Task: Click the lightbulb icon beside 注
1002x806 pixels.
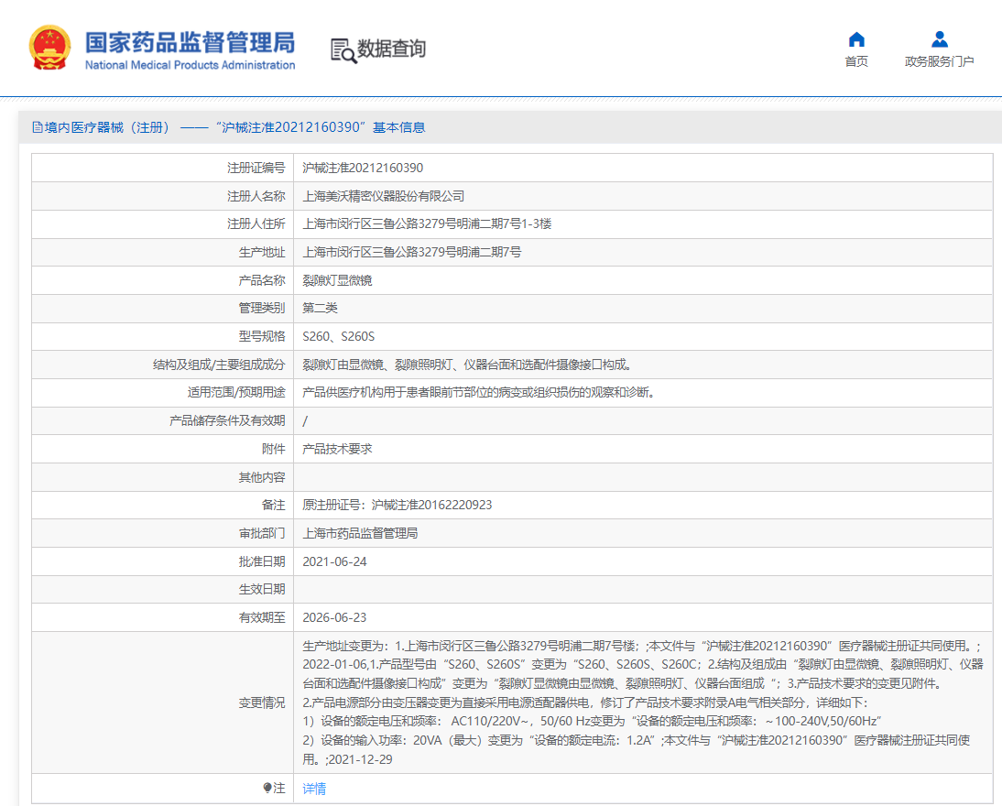Action: coord(267,788)
